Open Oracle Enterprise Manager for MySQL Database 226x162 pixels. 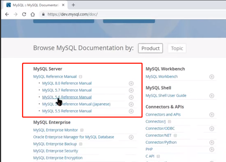click(73, 137)
